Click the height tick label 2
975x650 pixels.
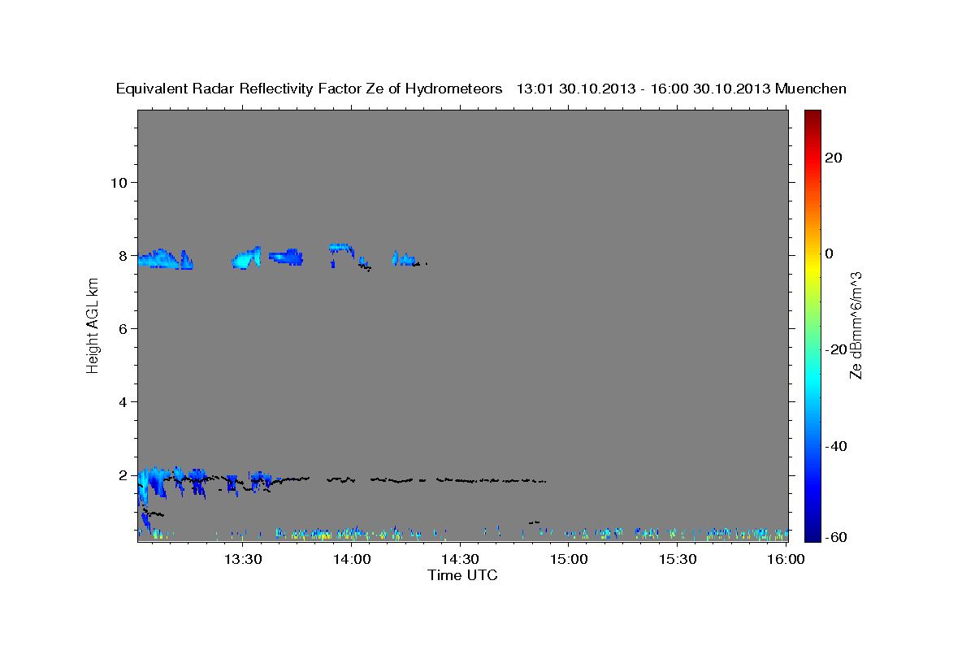pos(122,474)
